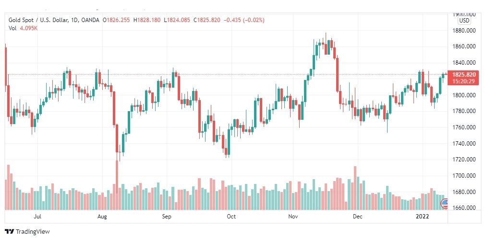Click the 1660.000 price scale label
Screen dimensions: 486x240
[464, 207]
